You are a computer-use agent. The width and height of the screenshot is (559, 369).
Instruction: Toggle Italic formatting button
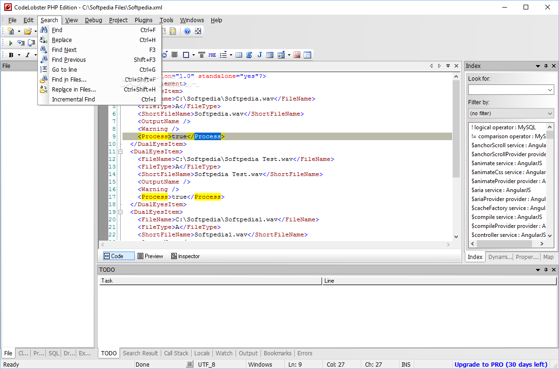pyautogui.click(x=27, y=55)
